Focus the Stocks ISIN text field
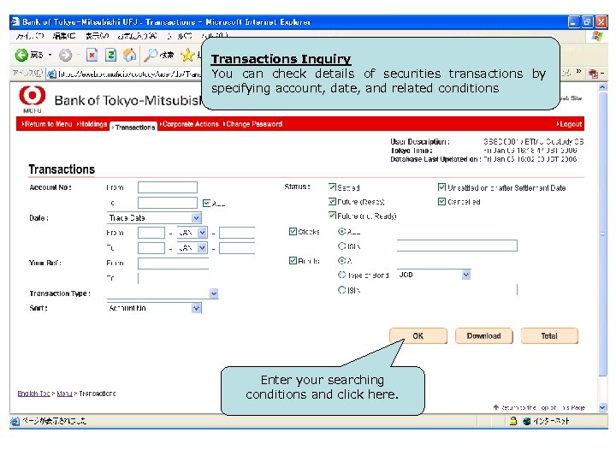This screenshot has width=616, height=462. tap(457, 246)
